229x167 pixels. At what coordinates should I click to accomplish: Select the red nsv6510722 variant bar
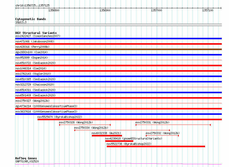pyautogui.click(x=118, y=66)
